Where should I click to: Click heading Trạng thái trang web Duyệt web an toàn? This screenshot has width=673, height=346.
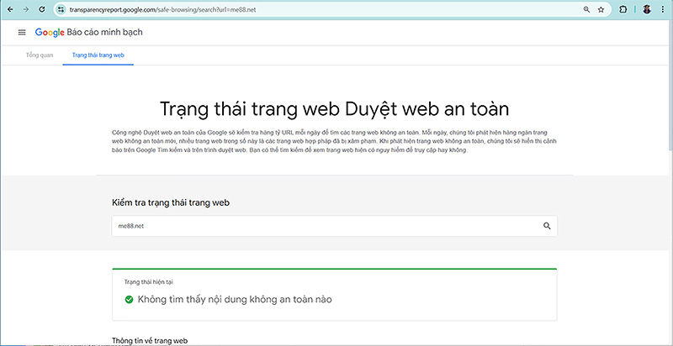[334, 109]
